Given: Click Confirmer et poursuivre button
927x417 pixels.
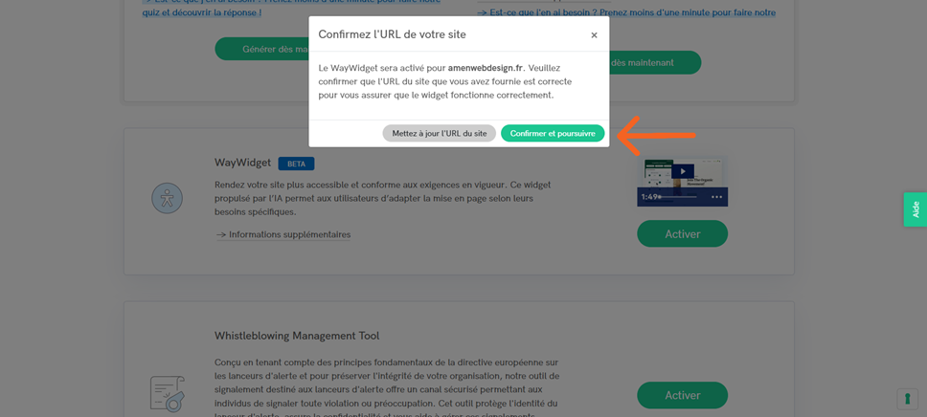Looking at the screenshot, I should pos(553,134).
